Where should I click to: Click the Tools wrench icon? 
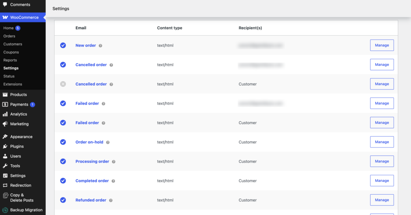[5, 166]
